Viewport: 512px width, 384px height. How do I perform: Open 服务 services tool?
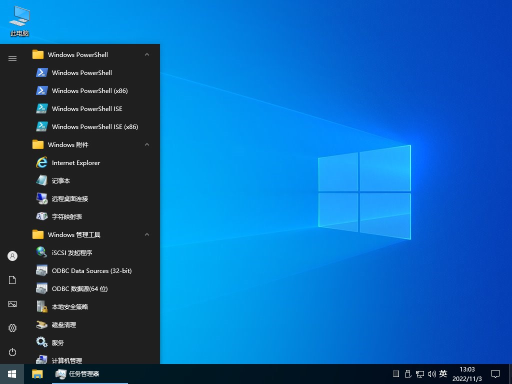click(57, 342)
